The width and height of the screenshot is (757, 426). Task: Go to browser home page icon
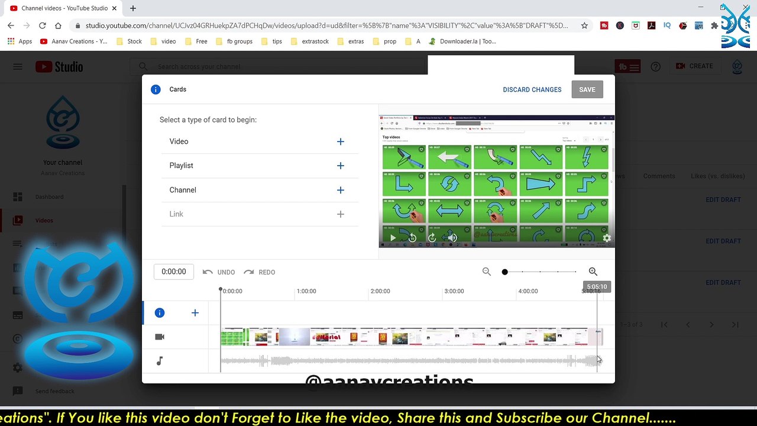coord(58,25)
